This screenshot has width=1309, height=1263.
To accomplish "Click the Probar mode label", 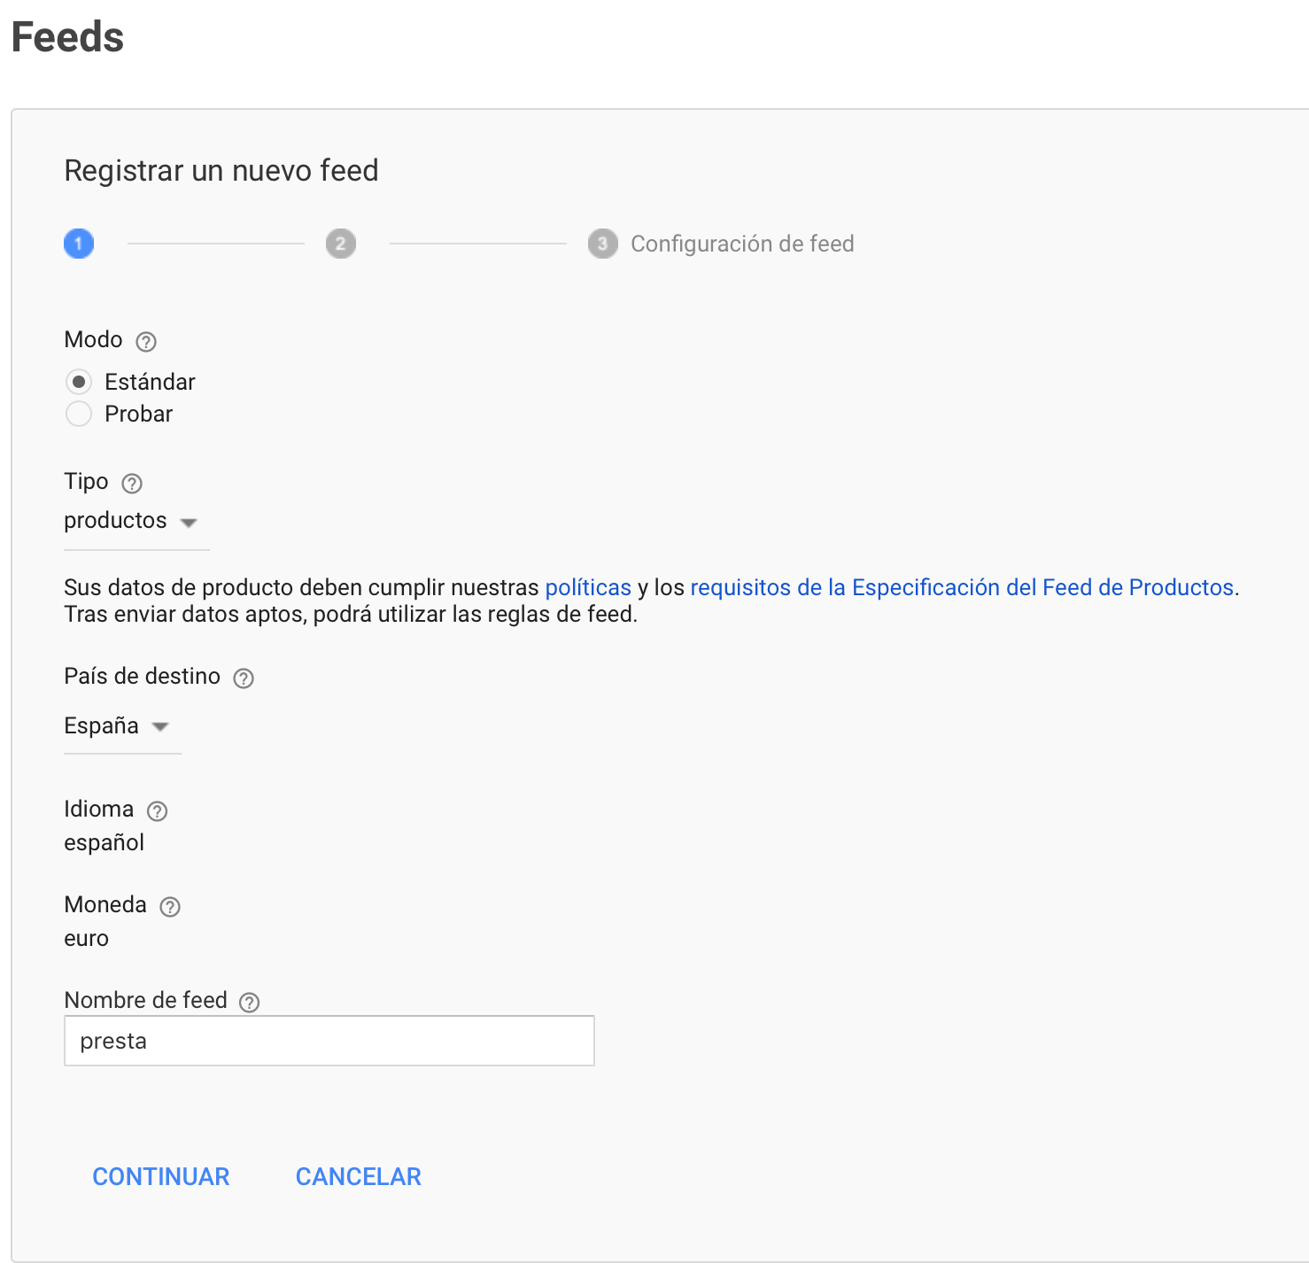I will pos(138,414).
